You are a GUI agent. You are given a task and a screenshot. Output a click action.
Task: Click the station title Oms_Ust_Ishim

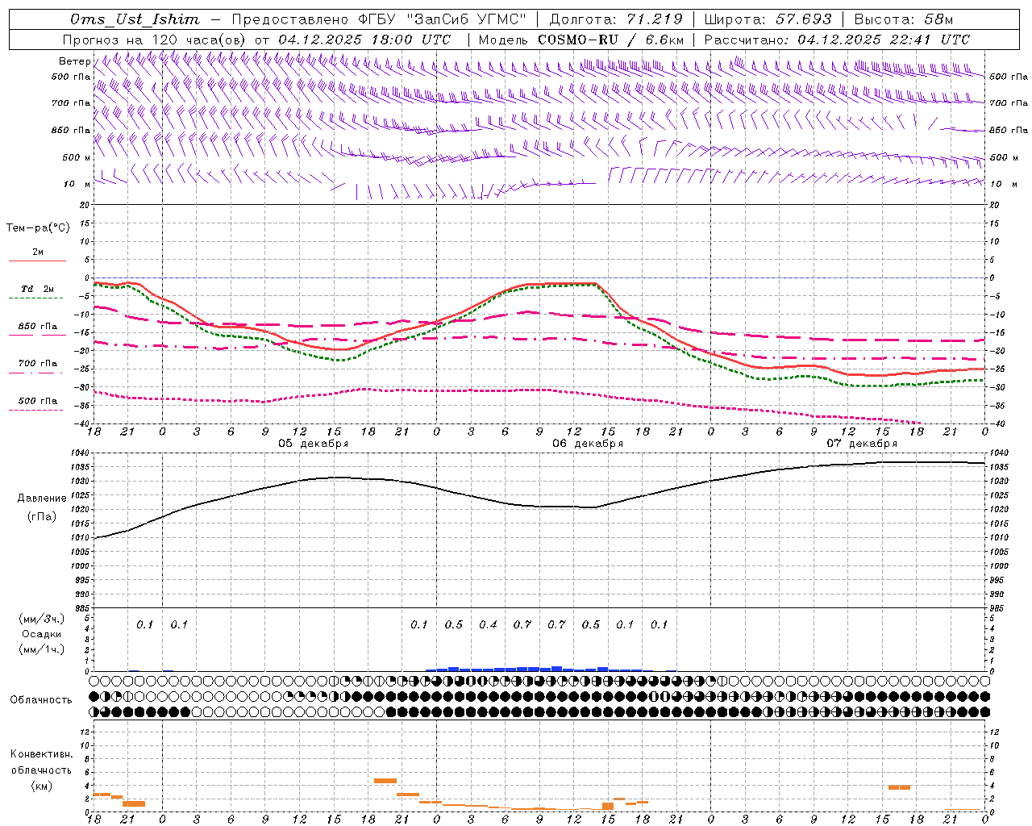tap(135, 19)
